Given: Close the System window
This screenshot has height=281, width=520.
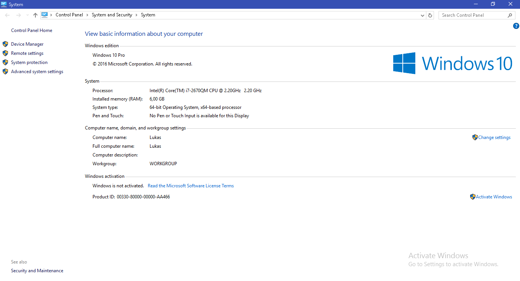Looking at the screenshot, I should click(x=511, y=4).
